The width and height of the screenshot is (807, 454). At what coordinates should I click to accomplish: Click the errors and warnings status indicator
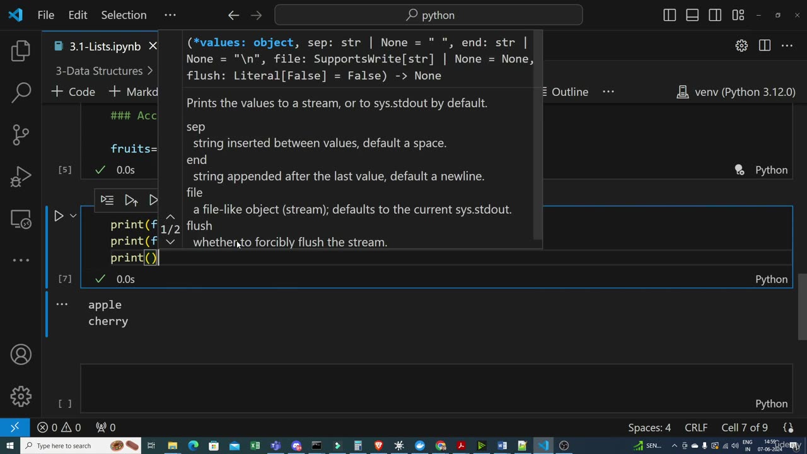coord(59,428)
